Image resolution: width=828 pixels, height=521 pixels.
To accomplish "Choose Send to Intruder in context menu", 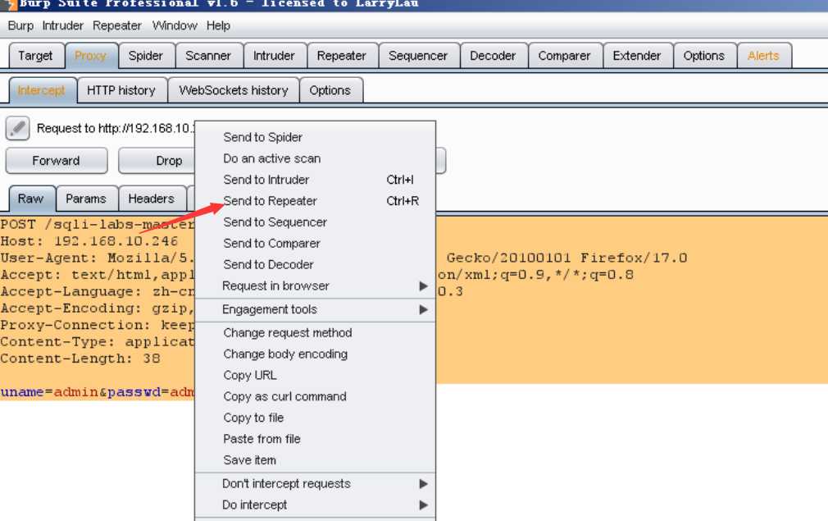I will (x=316, y=180).
